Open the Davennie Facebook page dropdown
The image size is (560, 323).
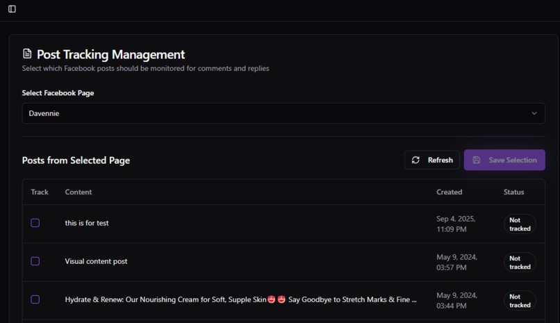click(283, 113)
